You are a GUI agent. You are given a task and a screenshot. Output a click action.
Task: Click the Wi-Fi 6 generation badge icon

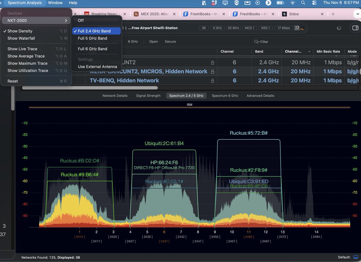[x=297, y=28]
